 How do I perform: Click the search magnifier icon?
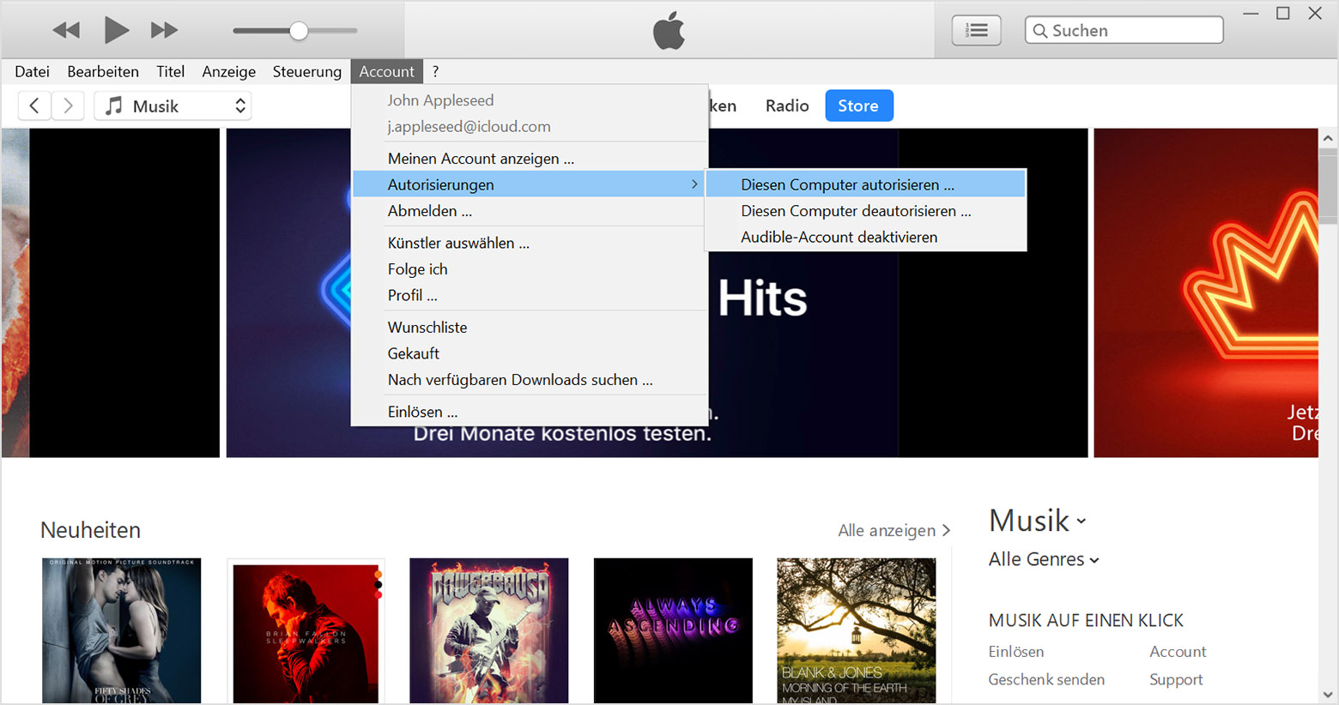(1039, 31)
